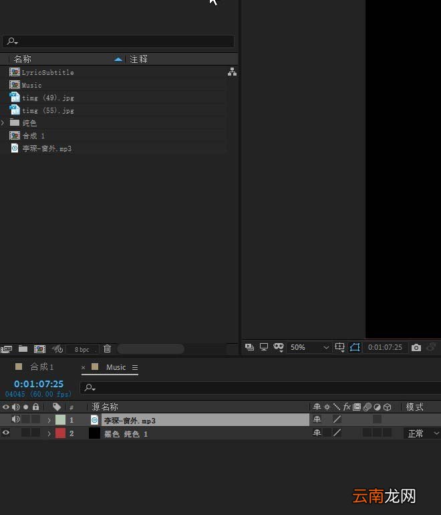Hide the 黑色 纯色 1 layer
441x515 pixels.
[5, 433]
